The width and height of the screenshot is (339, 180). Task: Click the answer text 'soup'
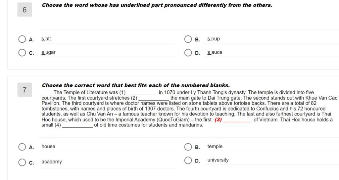tap(214, 39)
